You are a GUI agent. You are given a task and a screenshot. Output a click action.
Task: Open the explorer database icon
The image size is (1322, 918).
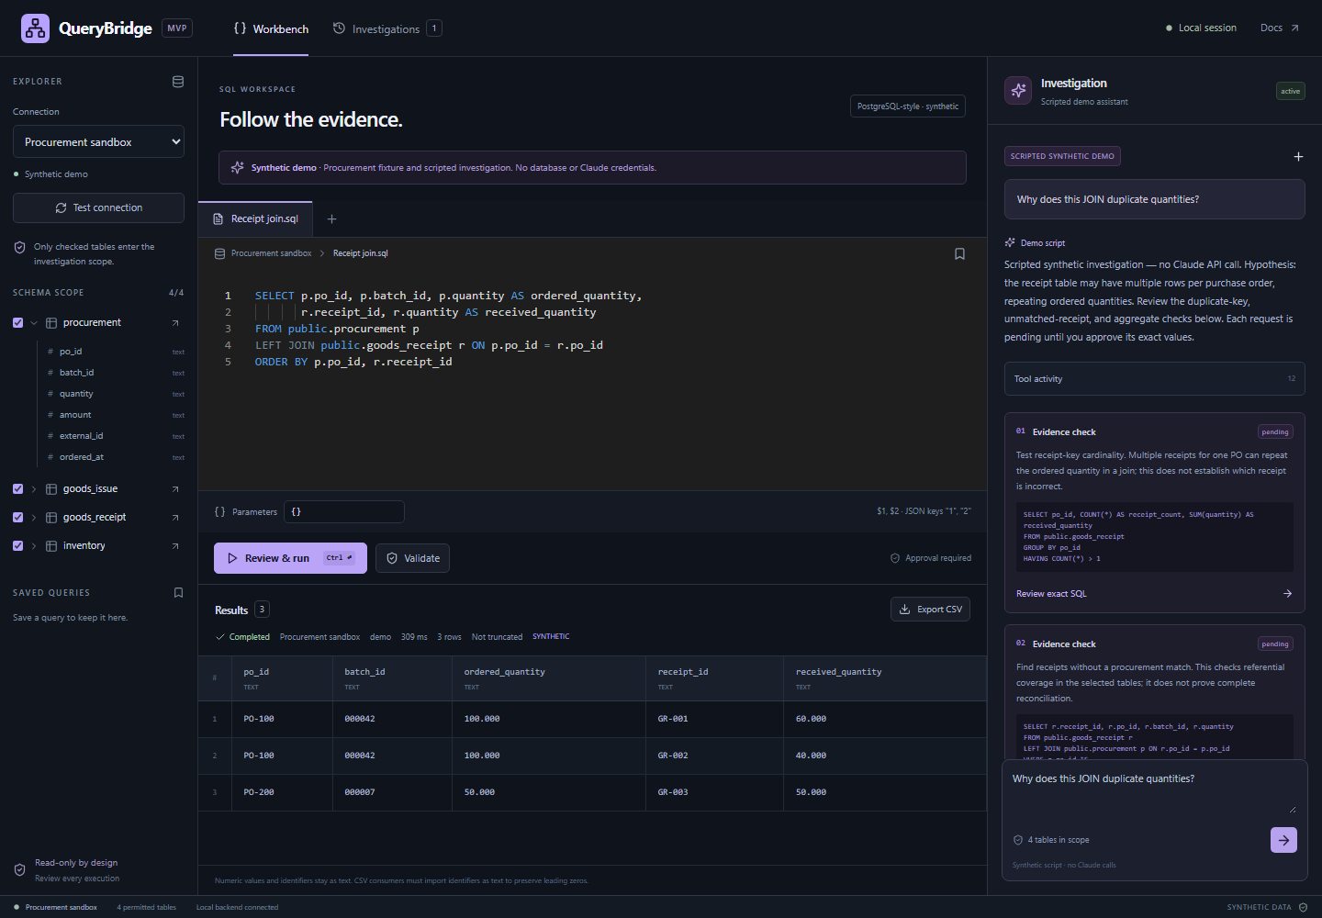pyautogui.click(x=178, y=82)
